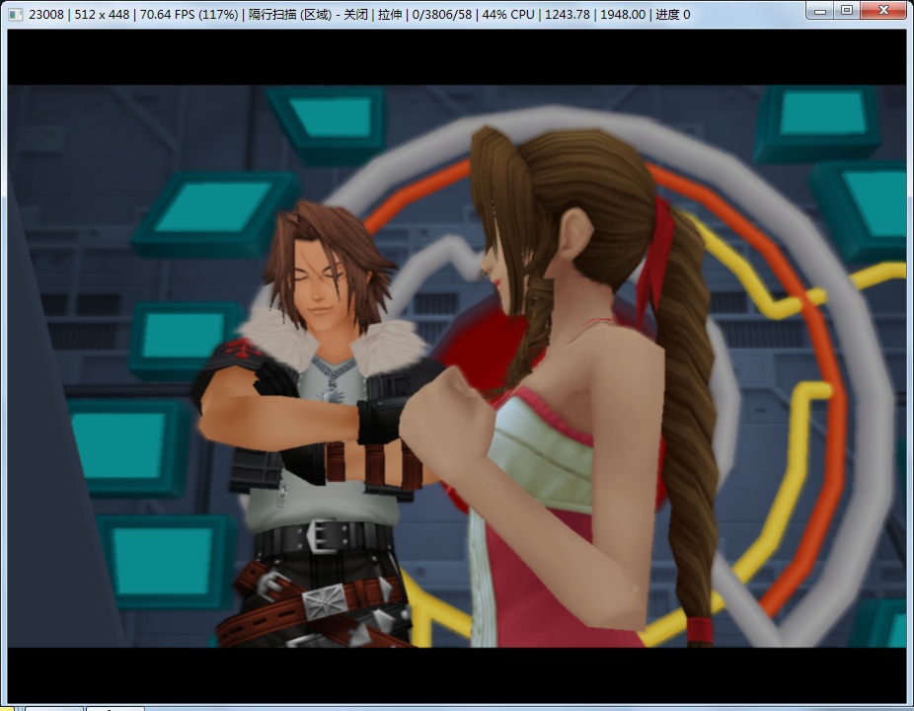Screen dimensions: 914x711
Task: Click the '512 x 448' resolution text
Action: tap(102, 14)
